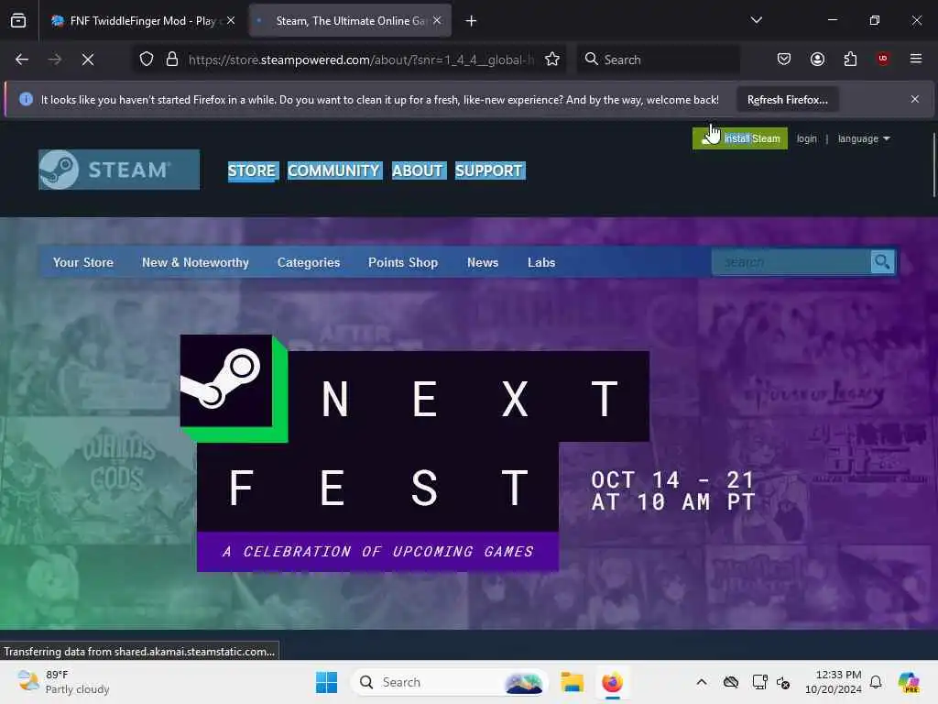Click the page vertical scrollbar
Screen dimensions: 938x704
coord(933,165)
